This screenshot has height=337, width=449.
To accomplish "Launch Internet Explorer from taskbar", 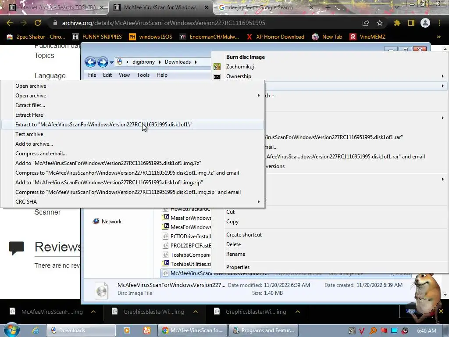I will (36, 330).
